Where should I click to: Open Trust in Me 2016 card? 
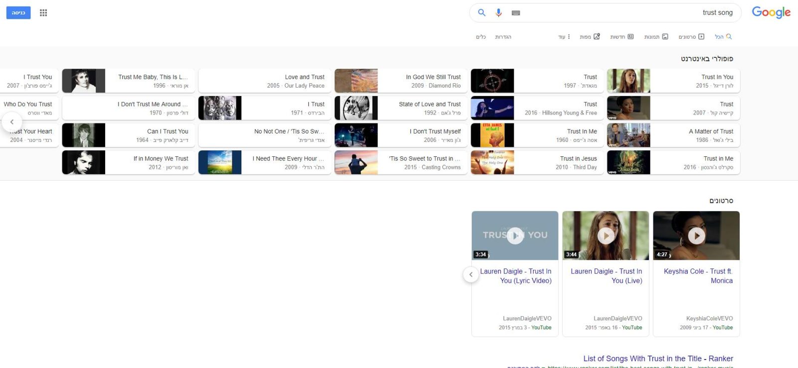click(x=673, y=162)
